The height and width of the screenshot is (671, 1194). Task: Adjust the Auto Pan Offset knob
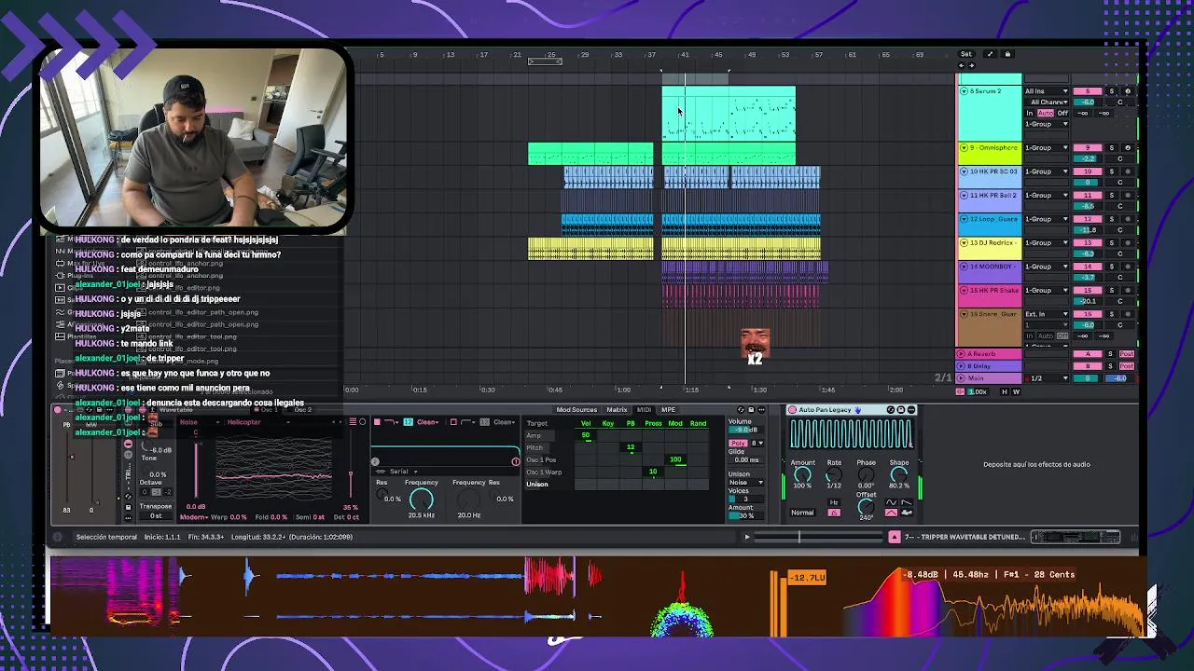tap(866, 507)
